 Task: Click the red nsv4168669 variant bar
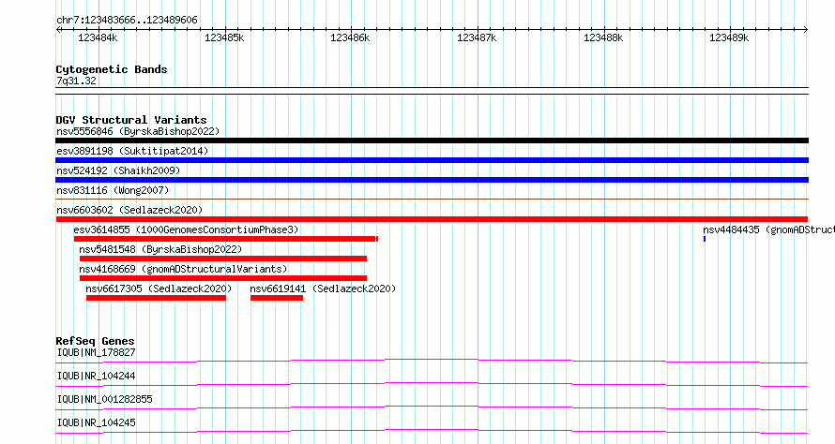point(223,278)
